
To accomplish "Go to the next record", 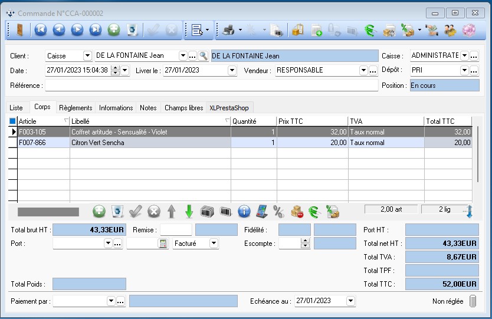I will (77, 29).
